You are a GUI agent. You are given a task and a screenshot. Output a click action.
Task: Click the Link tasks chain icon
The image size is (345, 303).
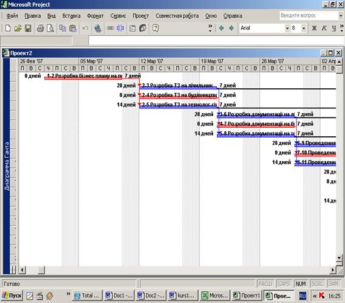tap(110, 28)
